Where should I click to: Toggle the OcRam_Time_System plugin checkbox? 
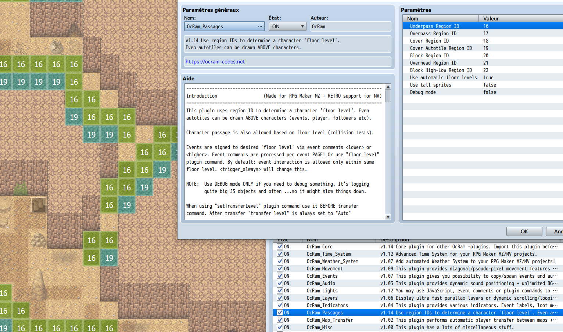[280, 254]
